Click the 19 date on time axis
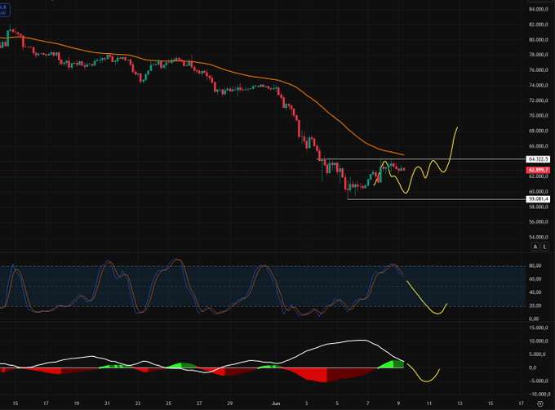 [77, 403]
